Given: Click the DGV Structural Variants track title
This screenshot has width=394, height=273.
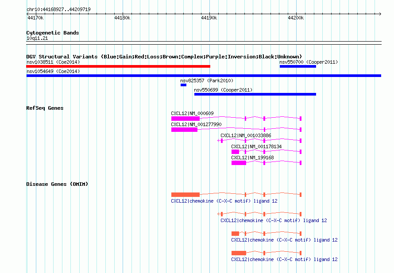Looking at the screenshot, I should point(164,57).
